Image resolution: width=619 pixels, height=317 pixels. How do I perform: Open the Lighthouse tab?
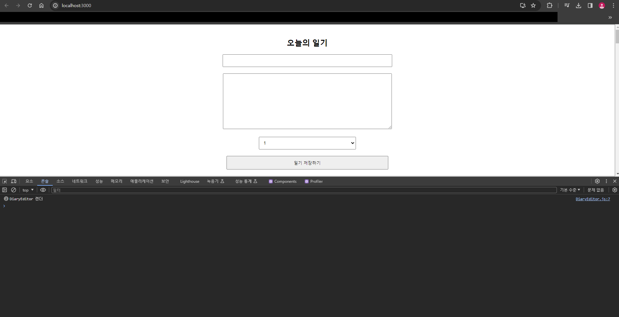pos(190,181)
